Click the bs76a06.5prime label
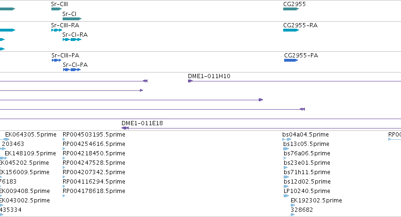 point(307,153)
